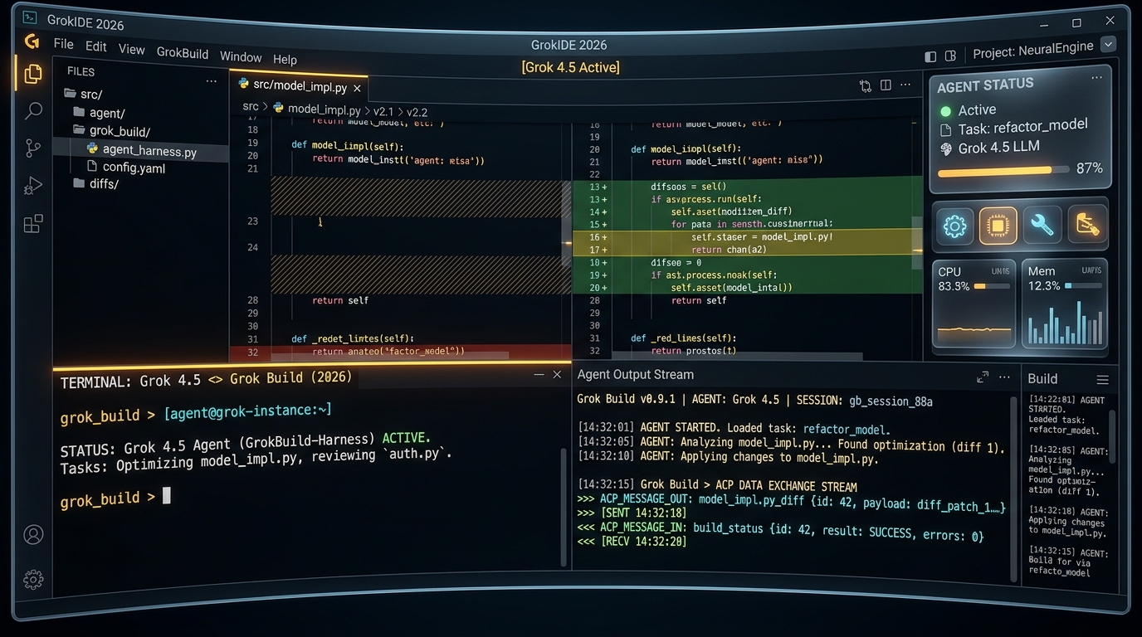This screenshot has height=637, width=1142.
Task: Open Agent Output Stream more options
Action: tap(1004, 377)
